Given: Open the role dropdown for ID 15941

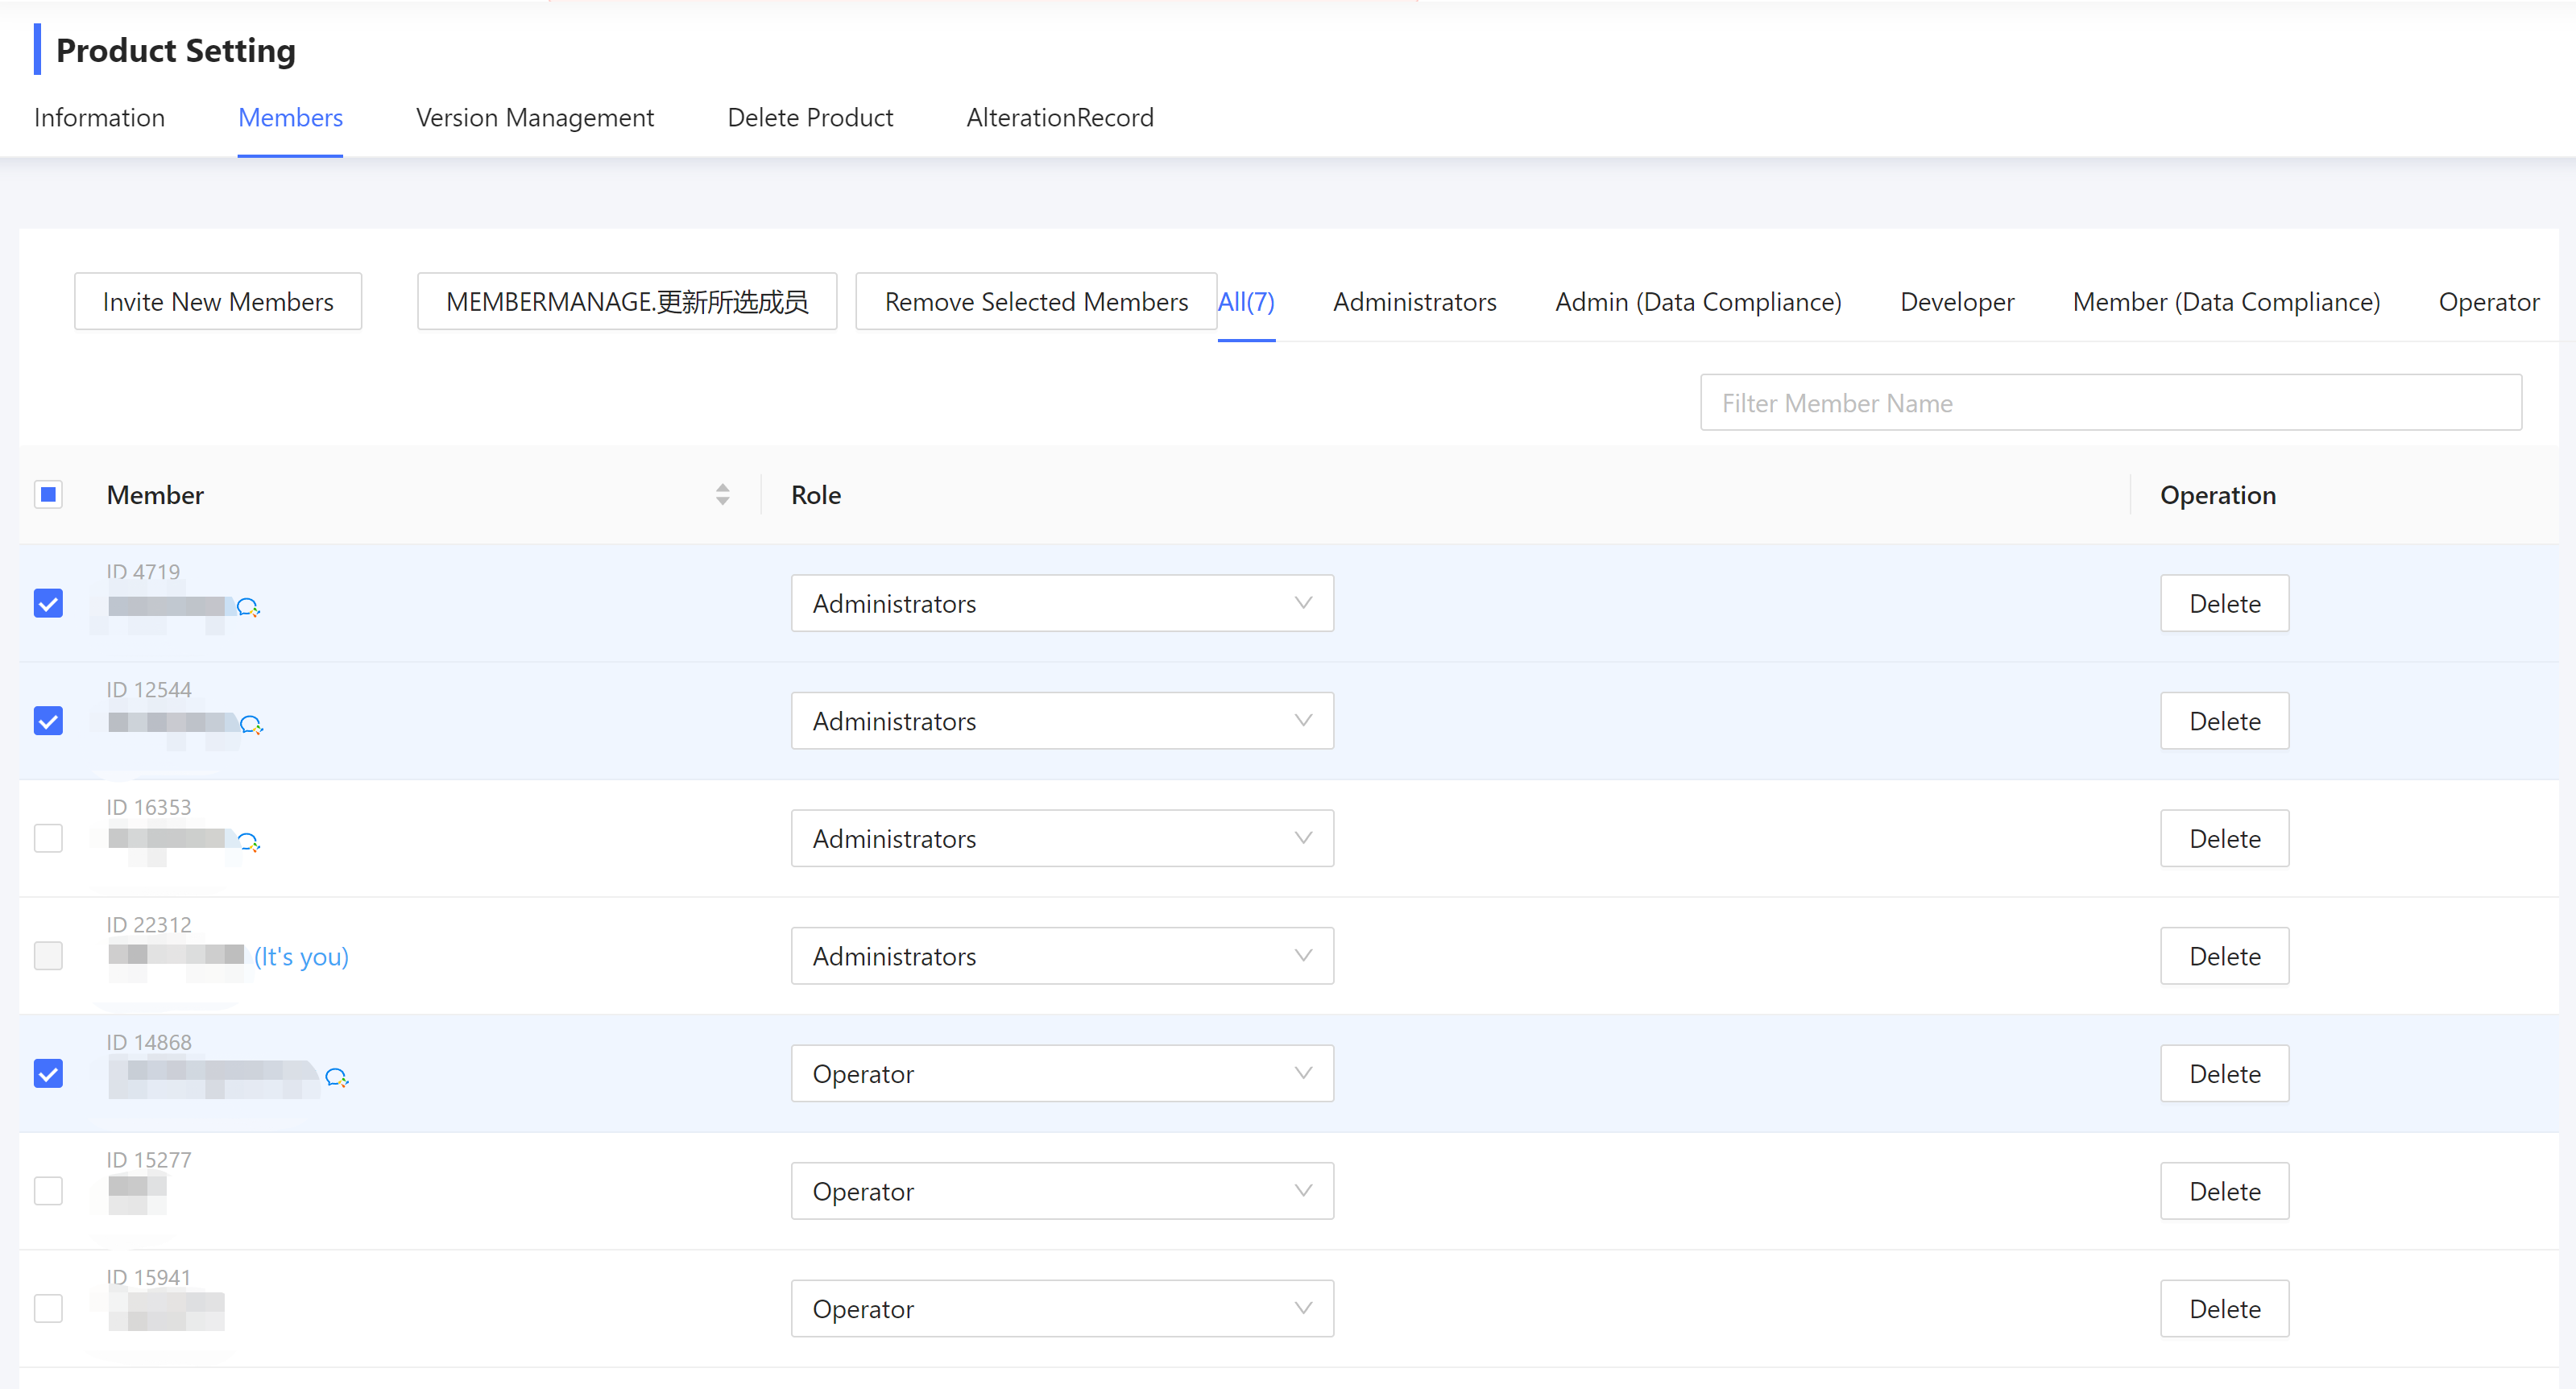Looking at the screenshot, I should pos(1062,1308).
